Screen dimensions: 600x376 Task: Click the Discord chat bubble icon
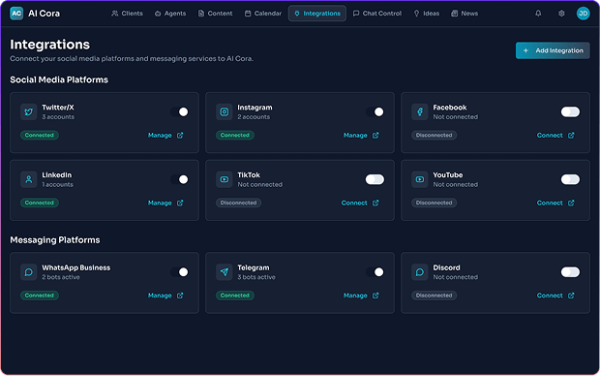420,272
